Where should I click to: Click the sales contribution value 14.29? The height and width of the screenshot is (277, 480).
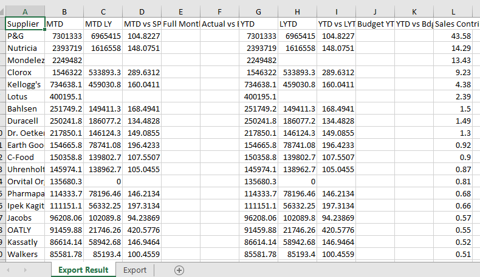click(453, 48)
